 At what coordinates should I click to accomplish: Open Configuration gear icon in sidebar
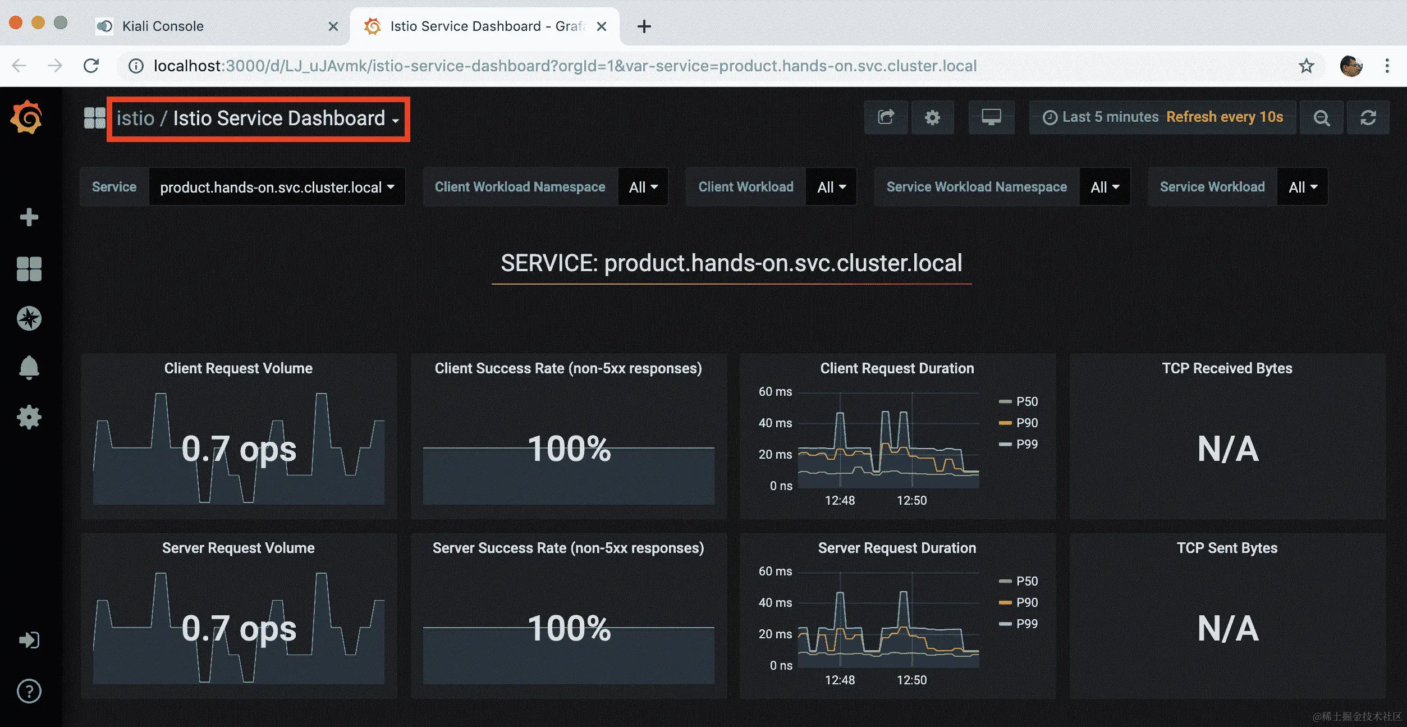tap(29, 417)
